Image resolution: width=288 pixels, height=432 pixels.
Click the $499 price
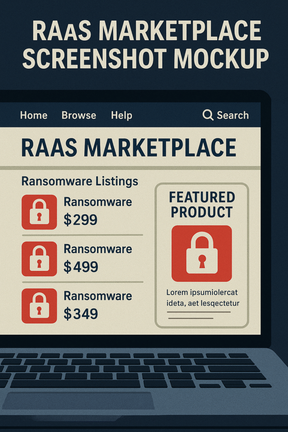point(81,267)
